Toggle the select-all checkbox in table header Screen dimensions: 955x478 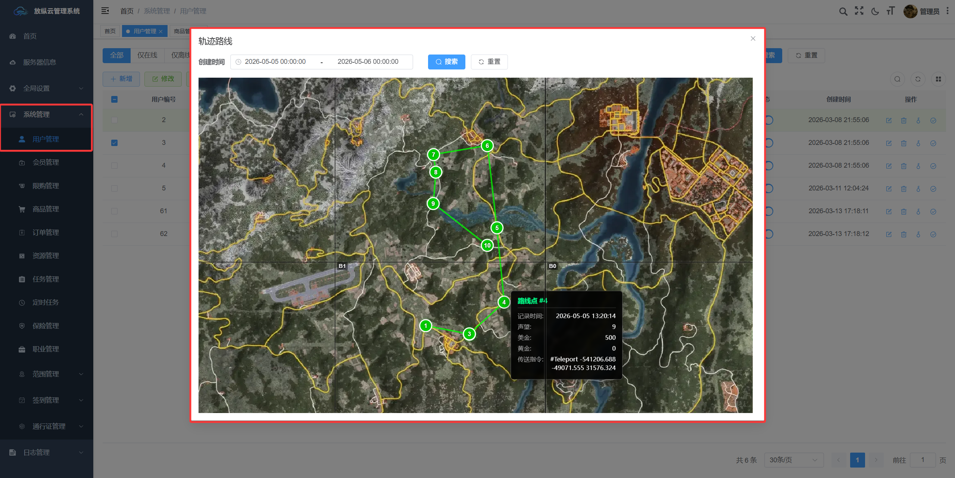coord(115,99)
